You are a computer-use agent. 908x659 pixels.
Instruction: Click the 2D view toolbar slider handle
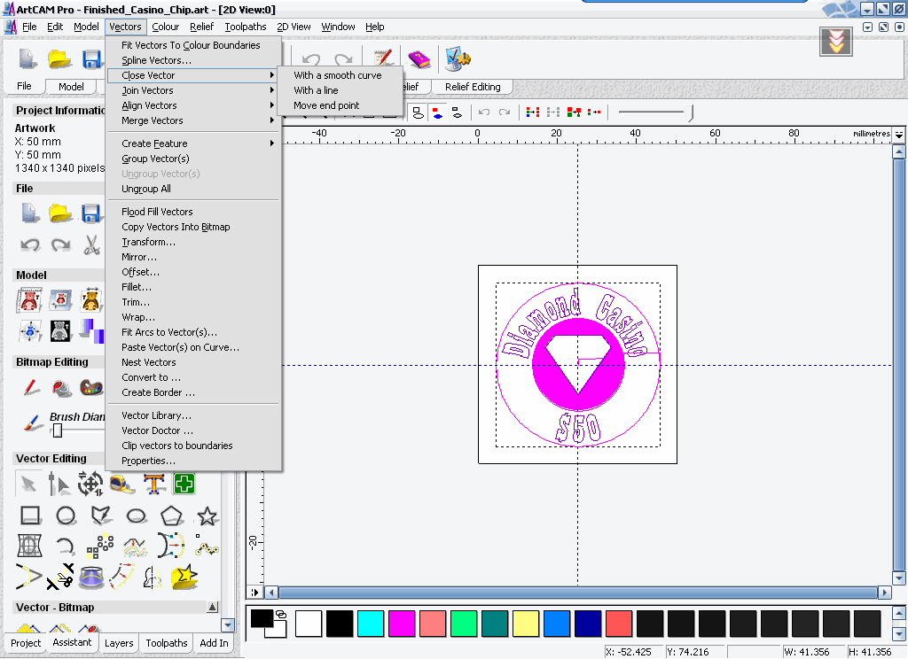[x=690, y=112]
